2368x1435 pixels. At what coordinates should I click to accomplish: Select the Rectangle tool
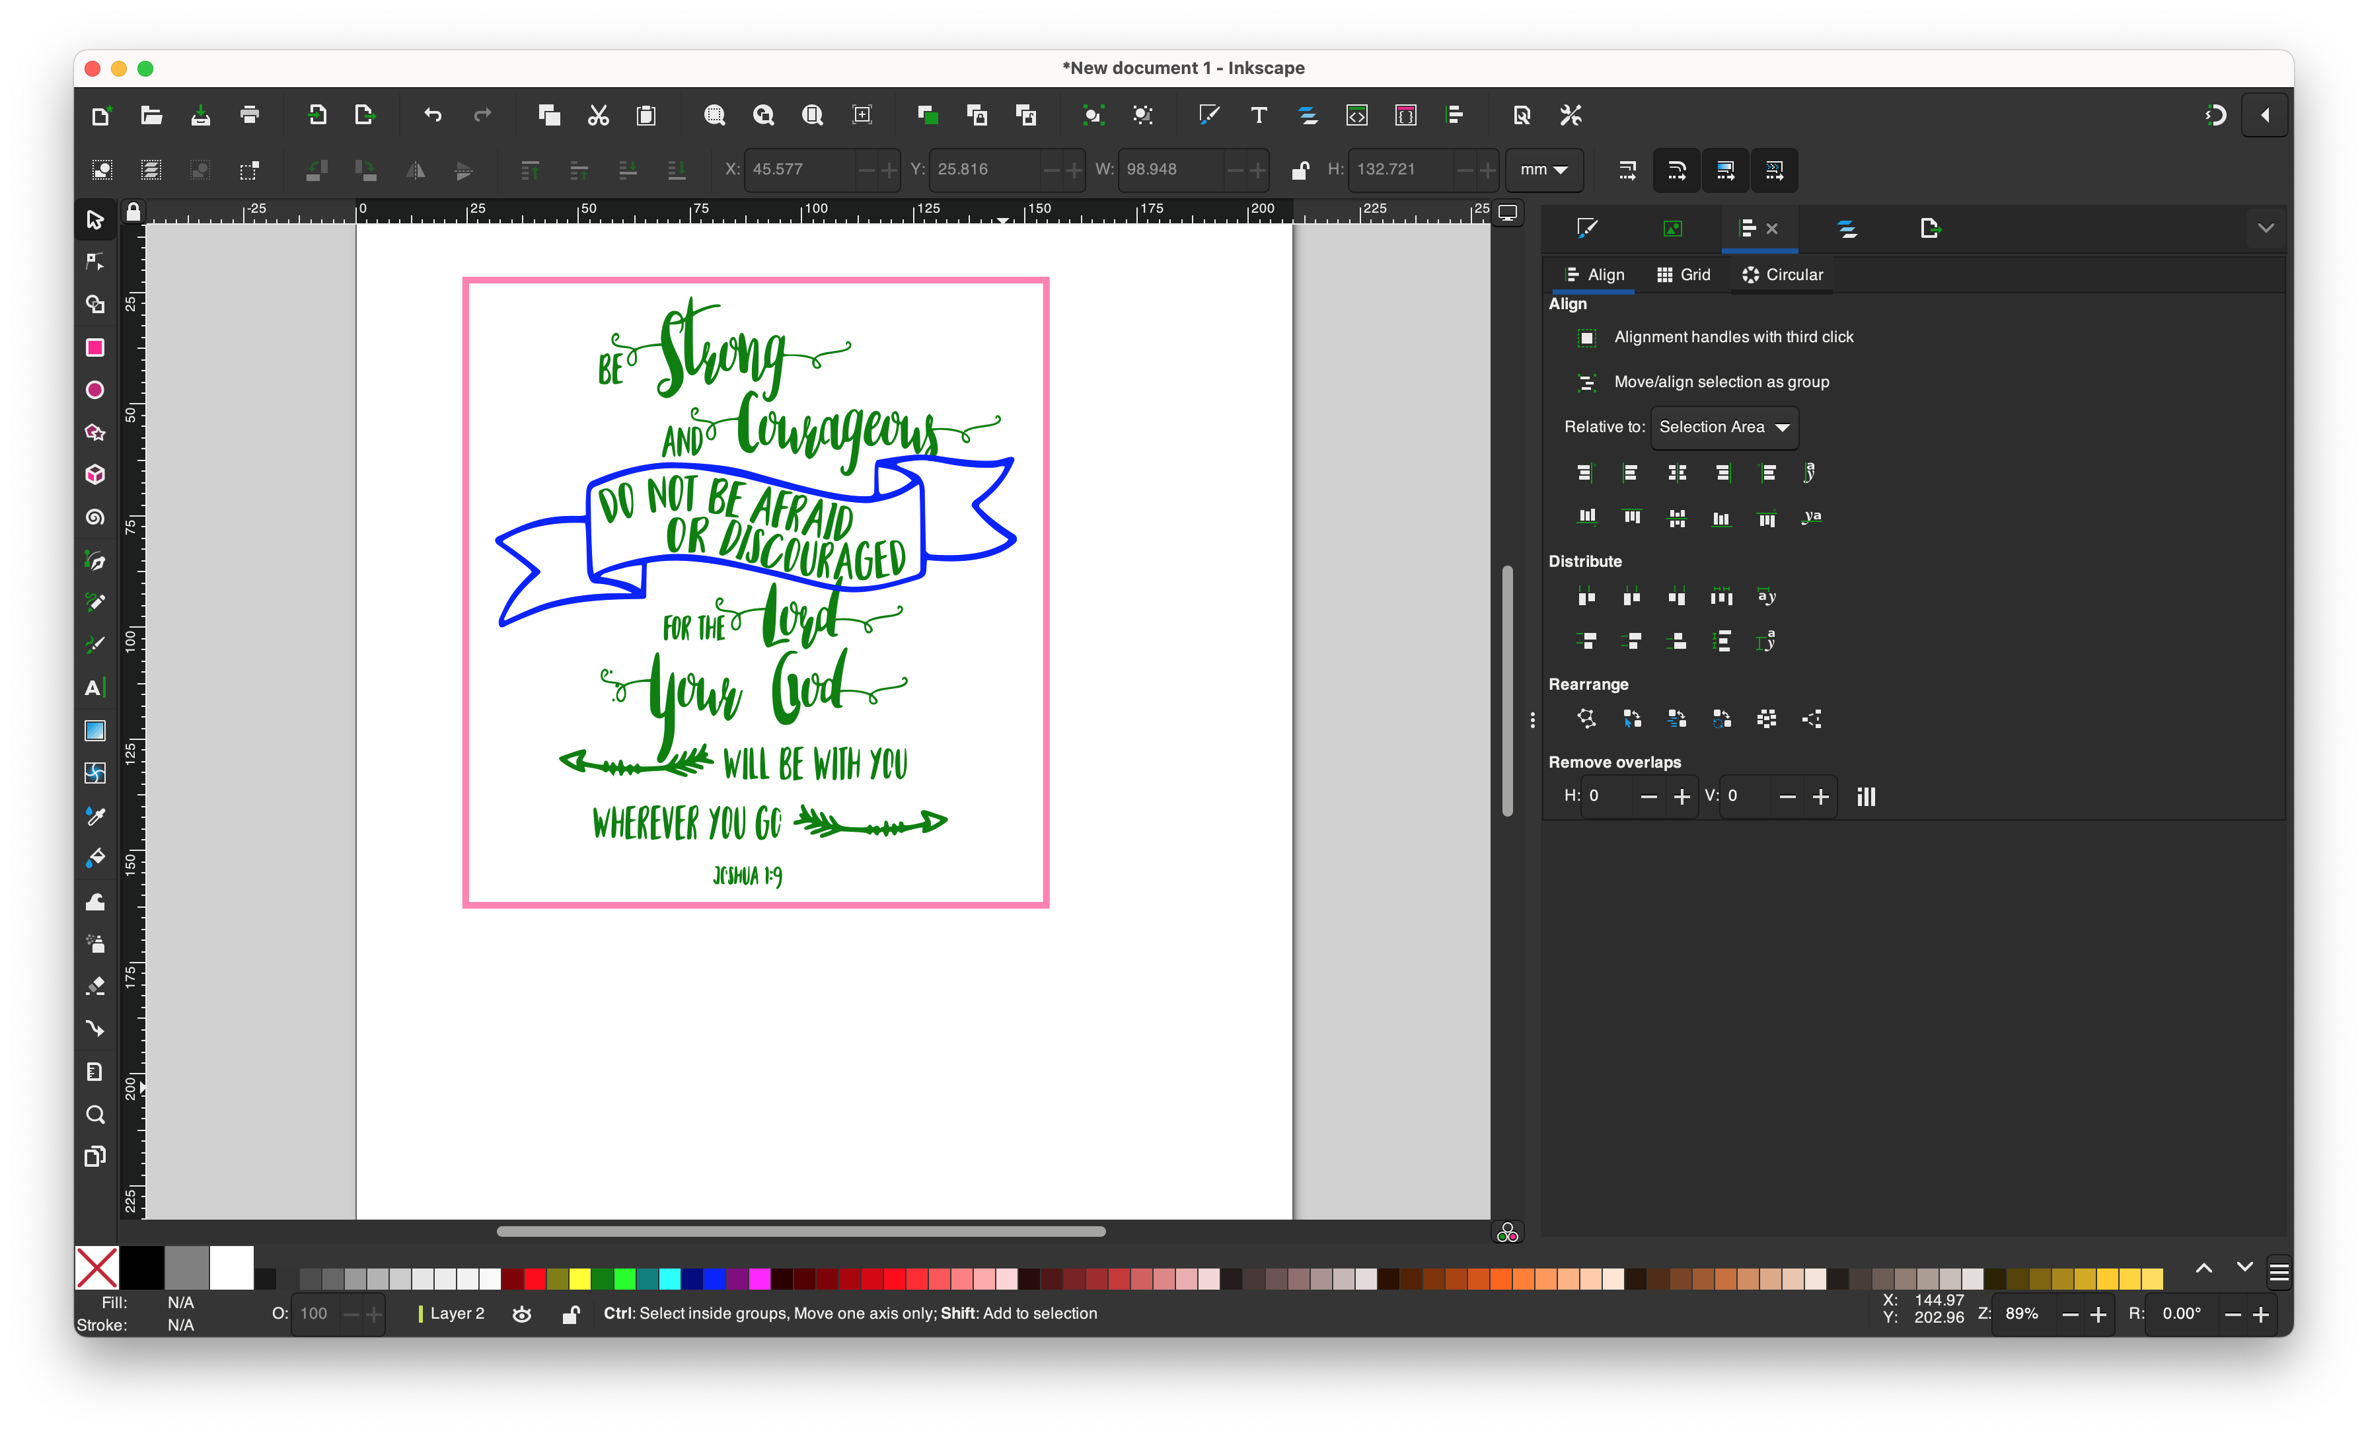click(94, 347)
